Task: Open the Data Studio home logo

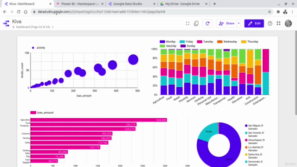Action: (x=6, y=23)
